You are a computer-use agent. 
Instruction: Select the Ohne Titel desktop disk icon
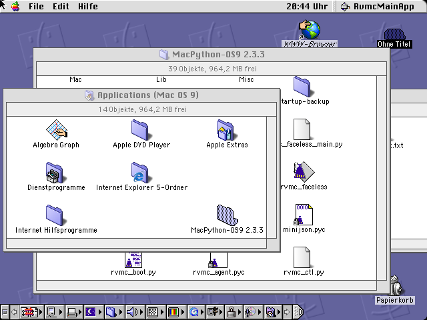pos(395,35)
